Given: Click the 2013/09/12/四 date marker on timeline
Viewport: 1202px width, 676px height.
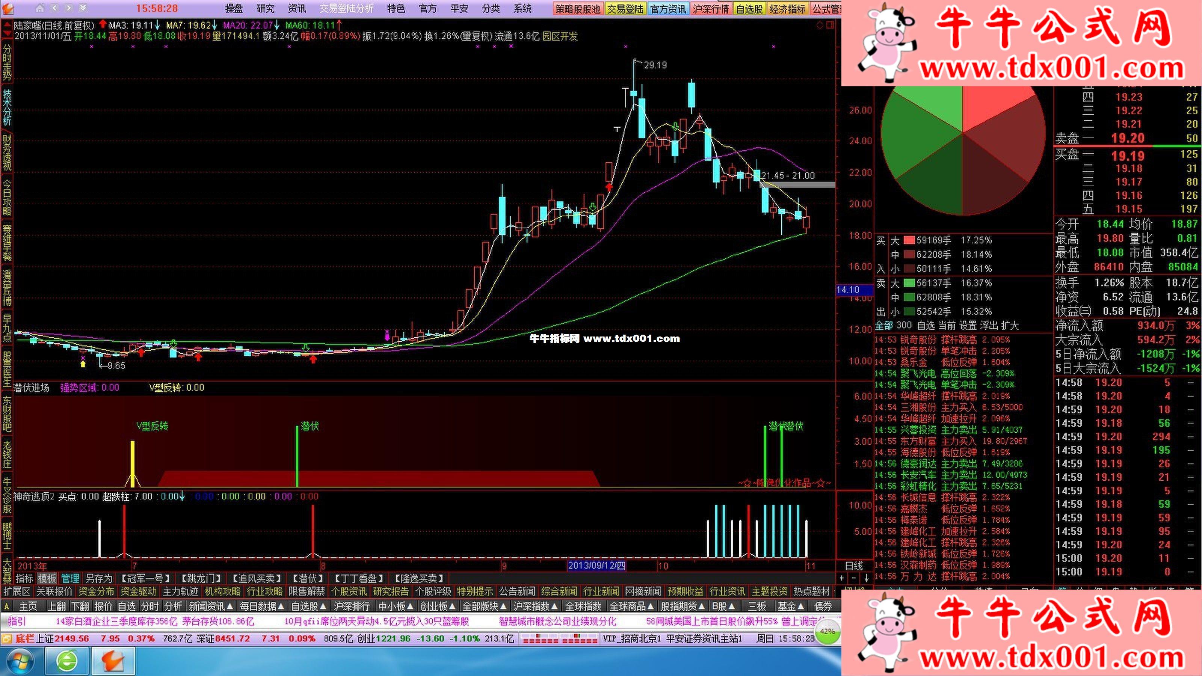Looking at the screenshot, I should coord(596,566).
